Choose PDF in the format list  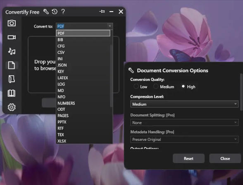[83, 33]
